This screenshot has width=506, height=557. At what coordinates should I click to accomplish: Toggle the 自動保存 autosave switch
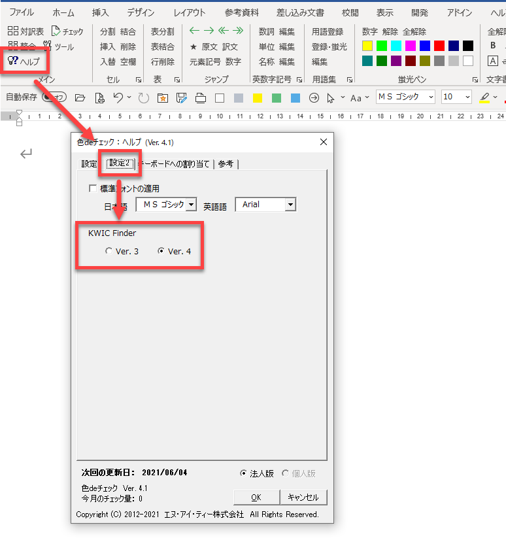pos(54,97)
